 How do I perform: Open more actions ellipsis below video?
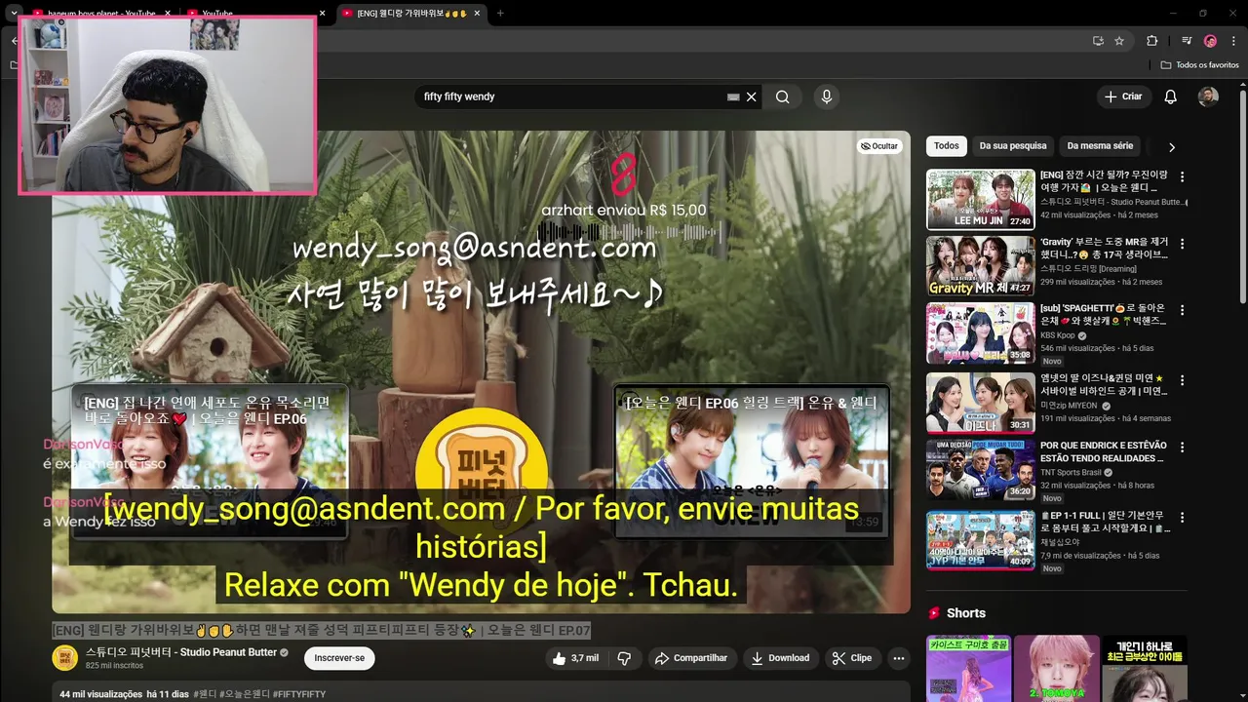tap(899, 658)
